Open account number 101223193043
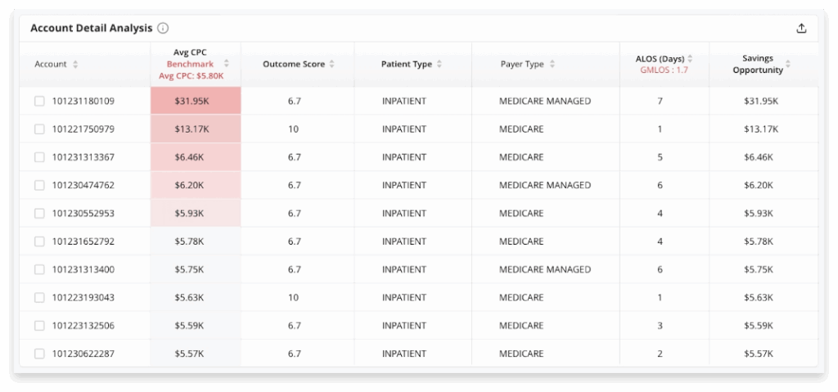838x392 pixels. [x=83, y=298]
